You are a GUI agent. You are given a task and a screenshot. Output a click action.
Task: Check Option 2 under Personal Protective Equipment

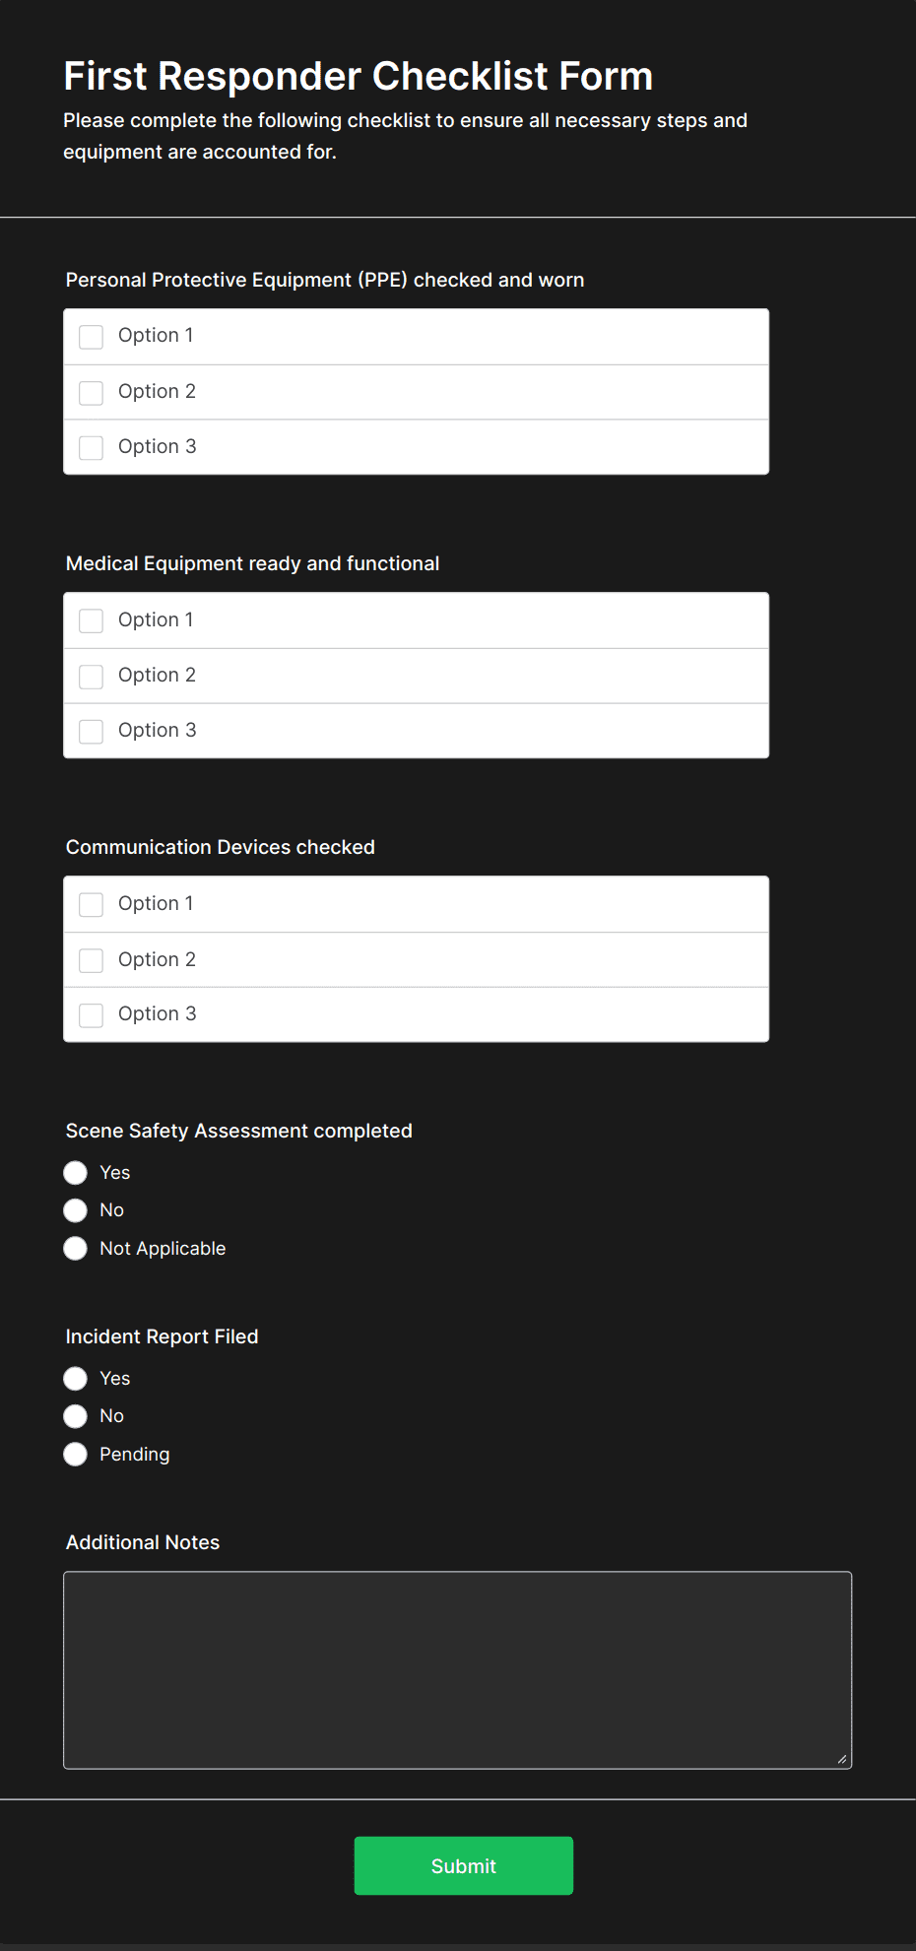coord(92,393)
